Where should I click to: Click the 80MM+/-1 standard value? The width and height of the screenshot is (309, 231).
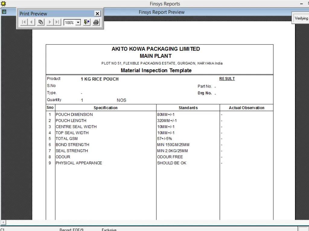166,115
